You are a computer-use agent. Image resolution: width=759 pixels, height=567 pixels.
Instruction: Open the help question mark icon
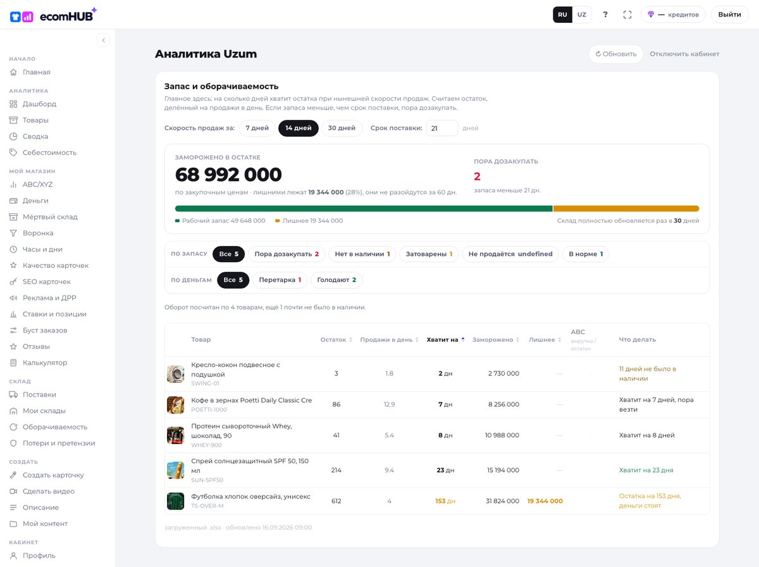[x=605, y=15]
